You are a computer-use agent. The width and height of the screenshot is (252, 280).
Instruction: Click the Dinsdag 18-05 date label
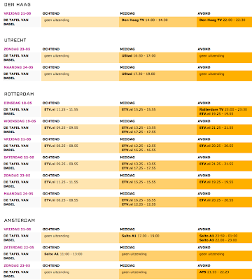click(17, 103)
